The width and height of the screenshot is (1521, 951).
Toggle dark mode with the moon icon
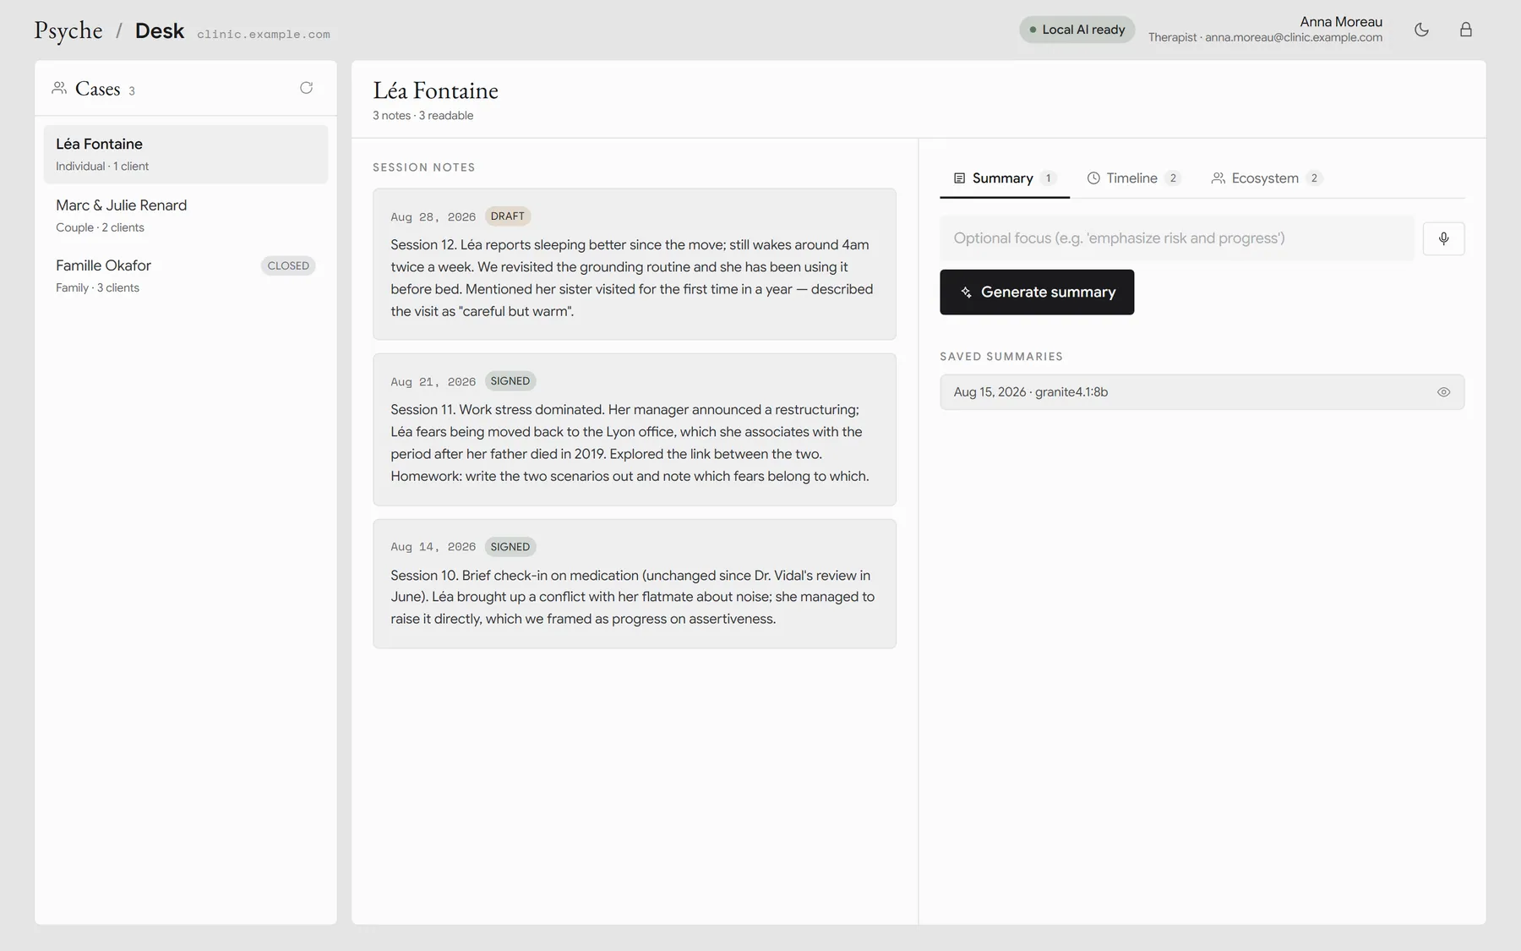pos(1421,30)
